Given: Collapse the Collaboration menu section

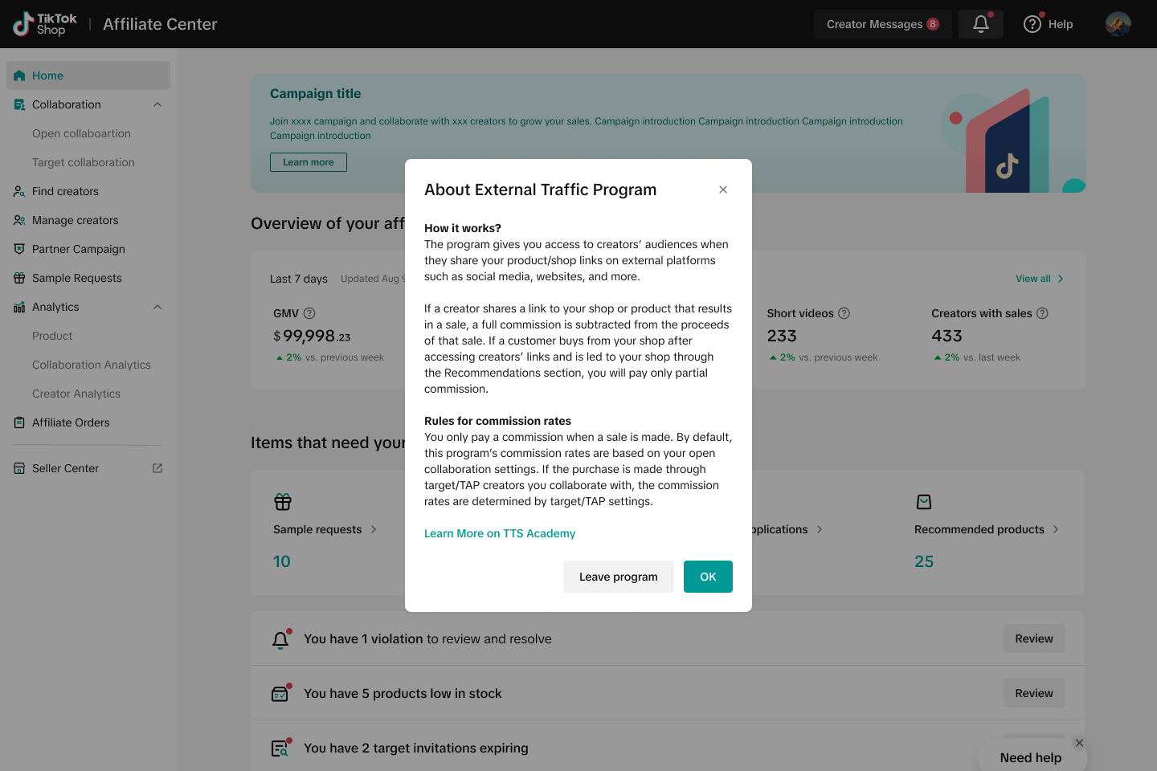Looking at the screenshot, I should click(157, 104).
